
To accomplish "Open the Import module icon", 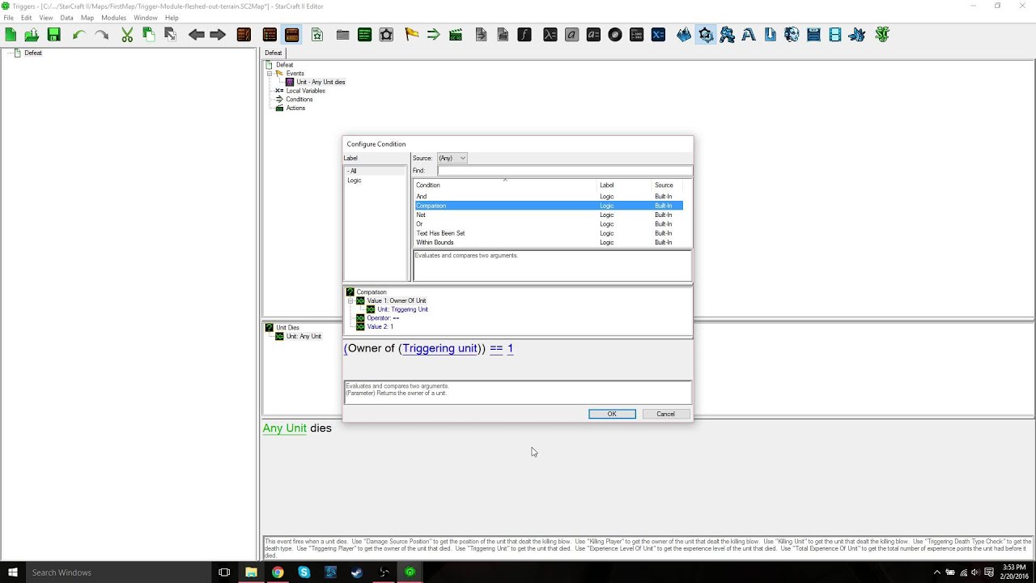I will (x=770, y=35).
